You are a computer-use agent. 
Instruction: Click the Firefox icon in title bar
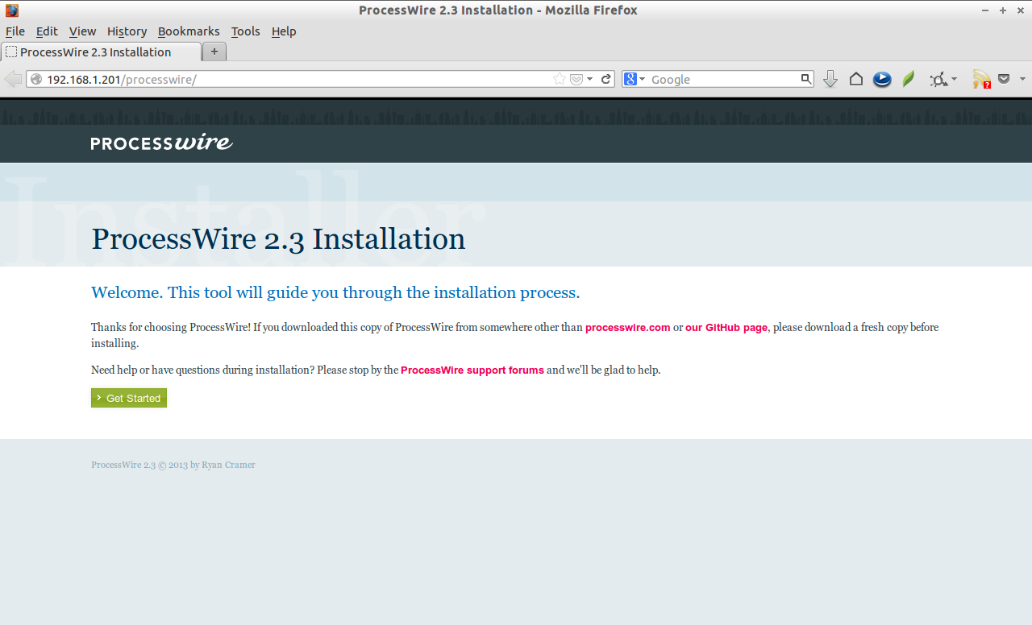(x=12, y=10)
